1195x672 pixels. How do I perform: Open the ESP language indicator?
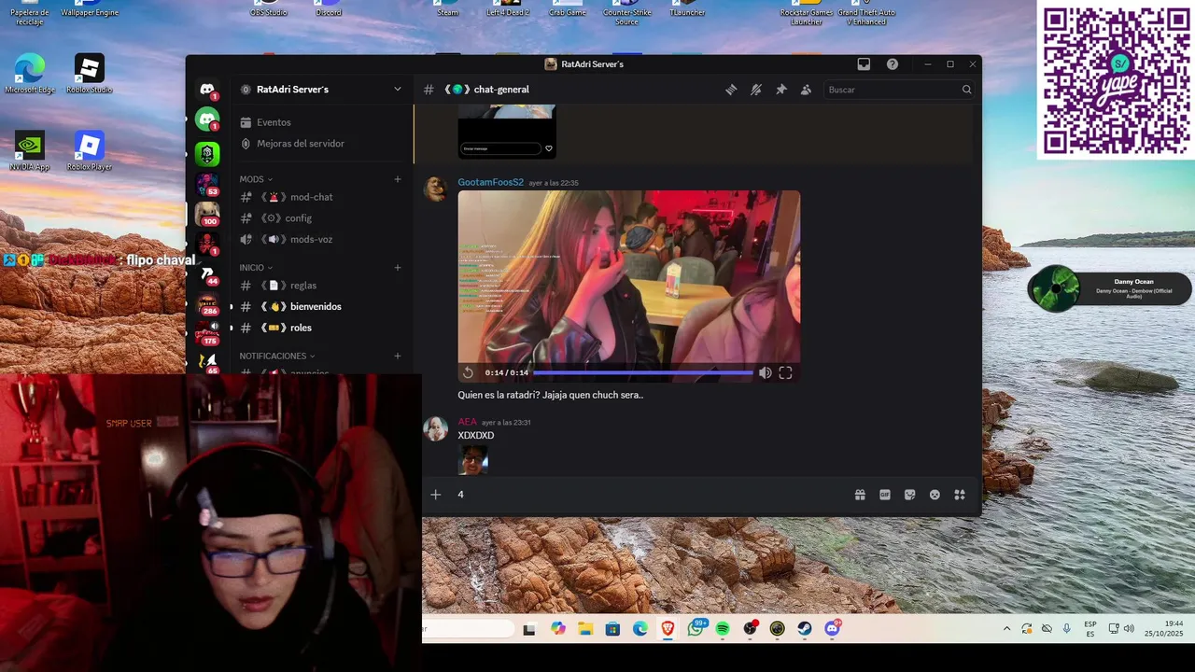coord(1090,629)
